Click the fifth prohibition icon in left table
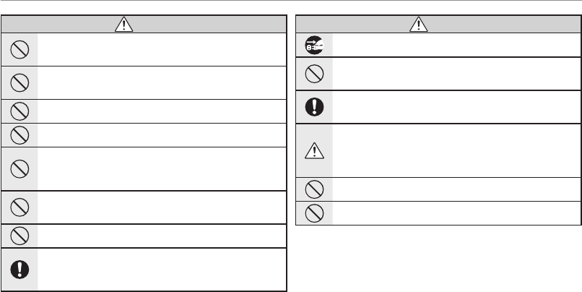This screenshot has height=292, width=582. click(x=19, y=168)
